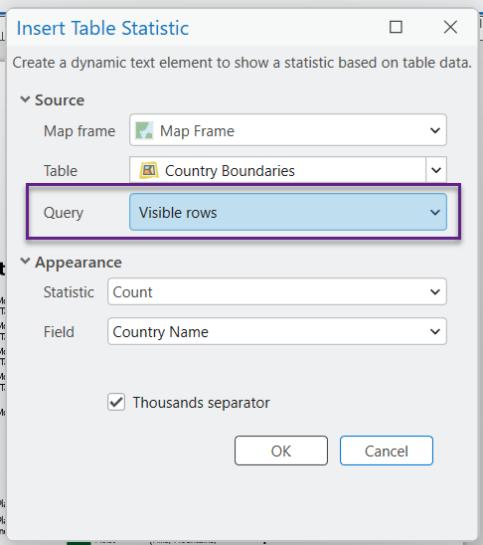Confirm with the OK button
Screen dimensions: 483x545
pos(281,451)
